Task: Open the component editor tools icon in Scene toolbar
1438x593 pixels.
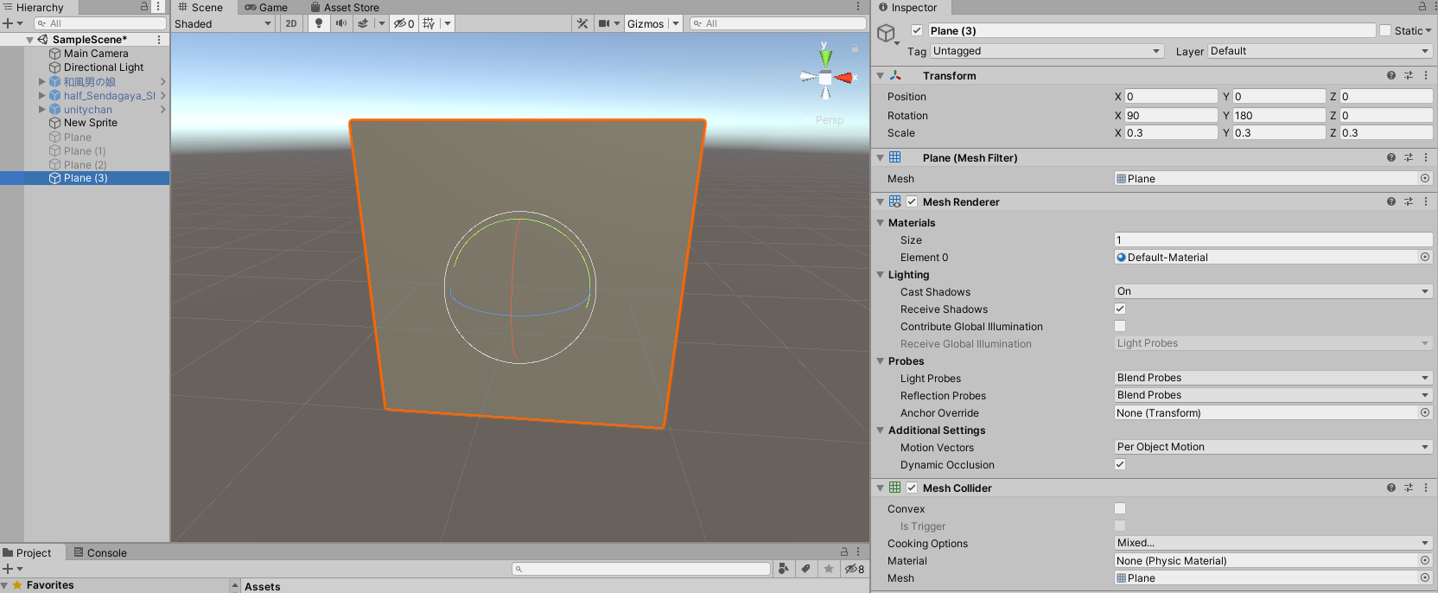Action: (582, 23)
